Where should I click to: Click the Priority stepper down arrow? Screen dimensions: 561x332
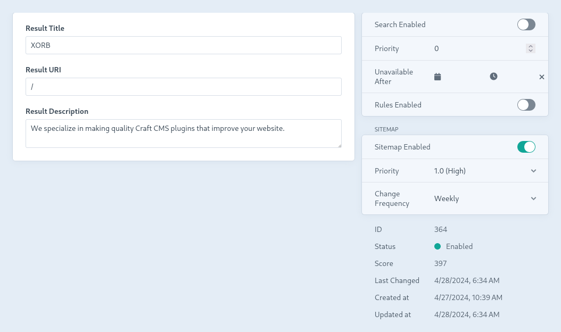coord(530,51)
